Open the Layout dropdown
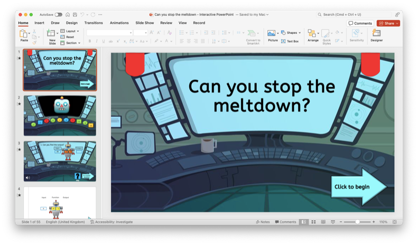 70,31
